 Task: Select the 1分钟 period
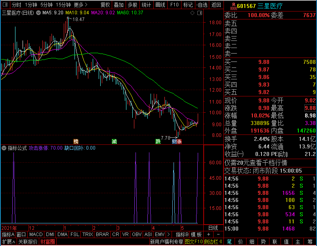point(31,5)
